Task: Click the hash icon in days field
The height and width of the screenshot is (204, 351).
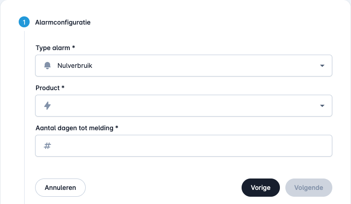Action: [47, 146]
